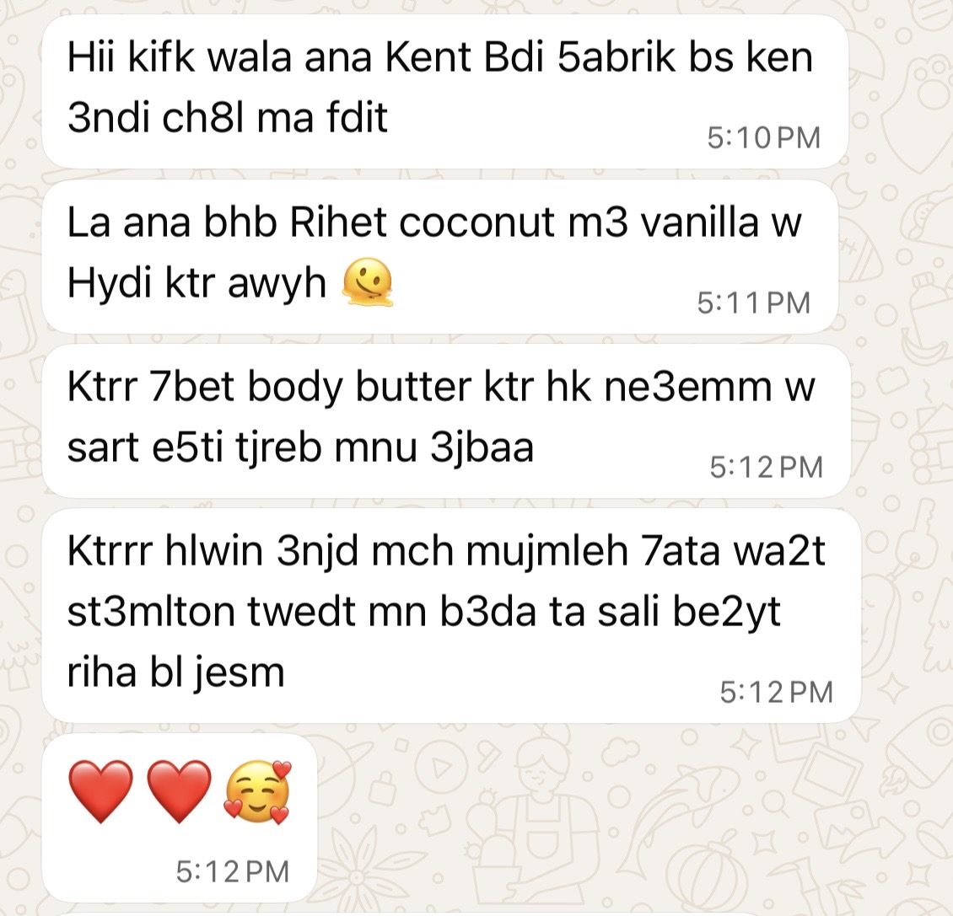
Task: Select the message starting "Ktrrr hlwin 3njd"
Action: click(451, 616)
